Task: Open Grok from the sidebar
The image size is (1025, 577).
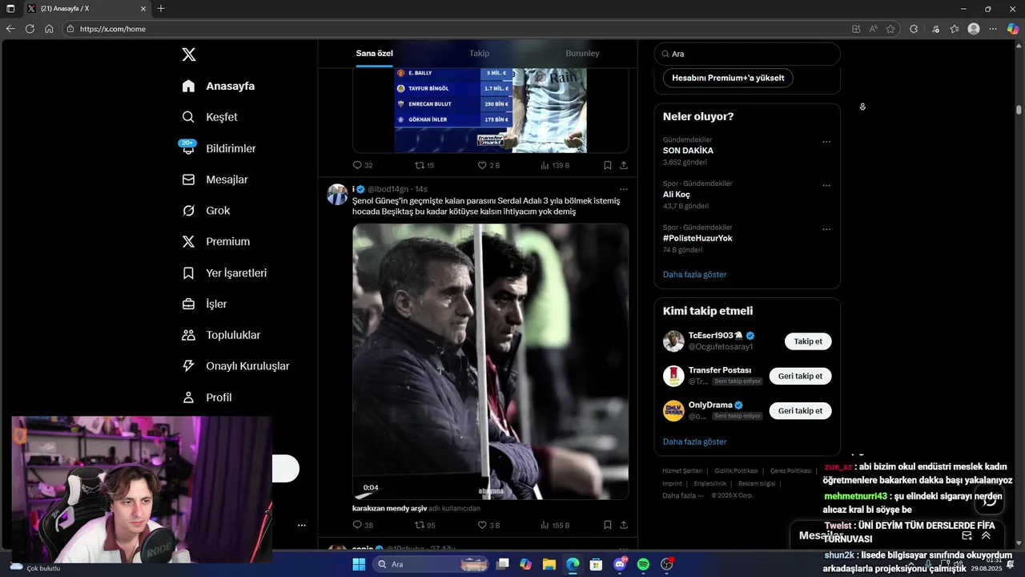Action: (206, 211)
